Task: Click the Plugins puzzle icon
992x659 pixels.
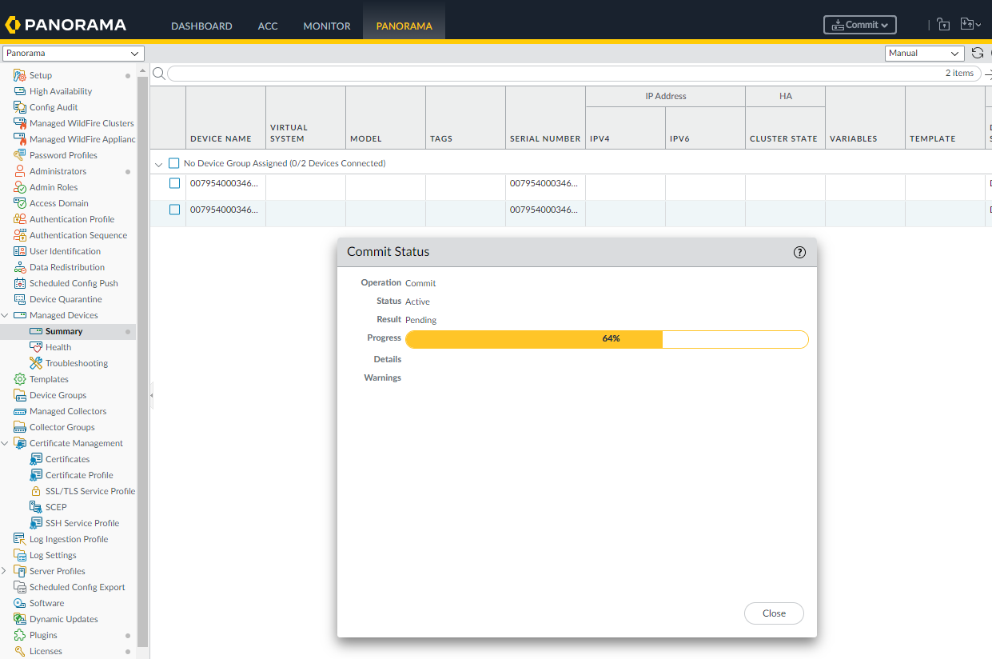Action: click(x=20, y=635)
